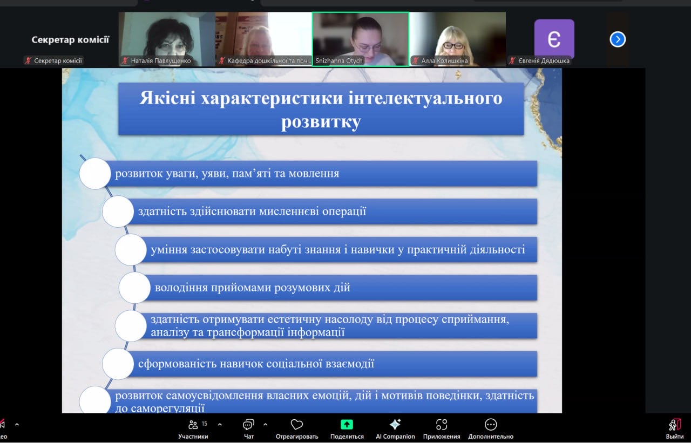Viewport: 691px width, 443px height.
Task: Click the Отреагировать reactions heart icon
Action: click(x=296, y=425)
